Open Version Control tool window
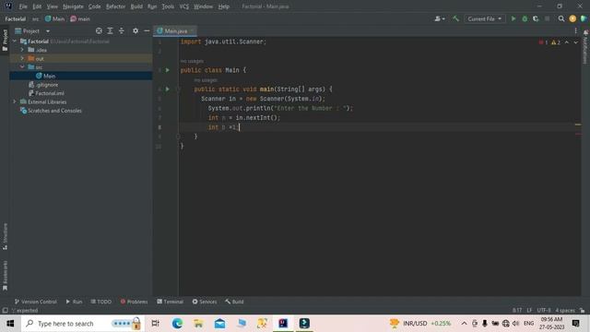Screen dimensions: 590x332 36,302
